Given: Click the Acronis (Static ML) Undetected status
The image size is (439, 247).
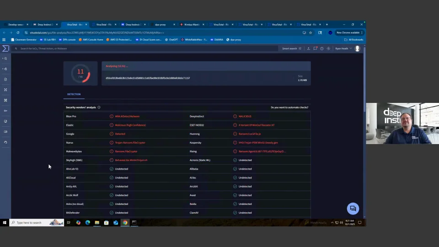Looking at the screenshot, I should (245, 160).
